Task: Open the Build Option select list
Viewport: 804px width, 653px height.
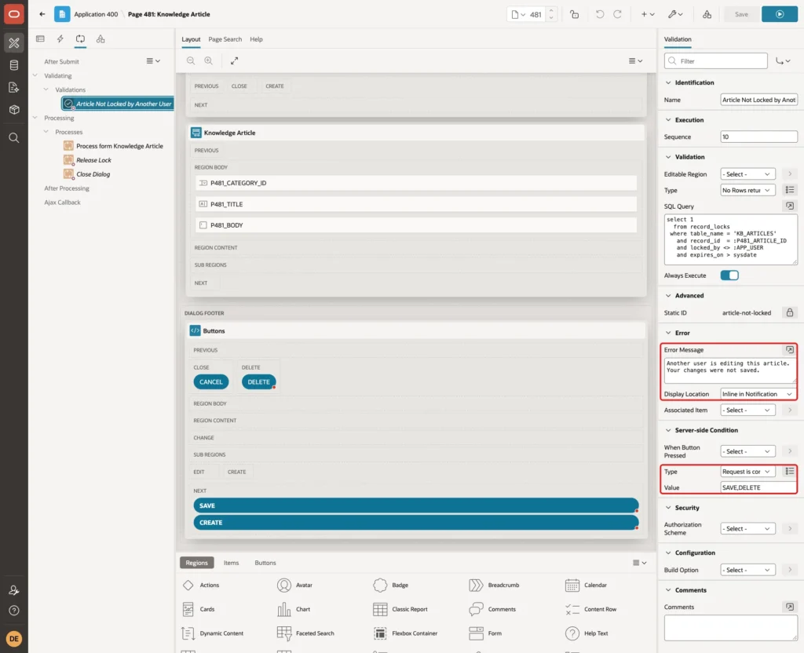Action: [x=747, y=570]
